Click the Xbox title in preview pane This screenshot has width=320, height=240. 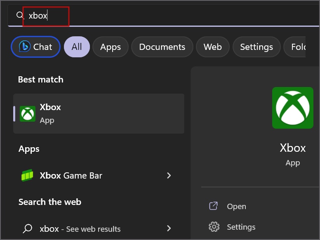(x=293, y=148)
